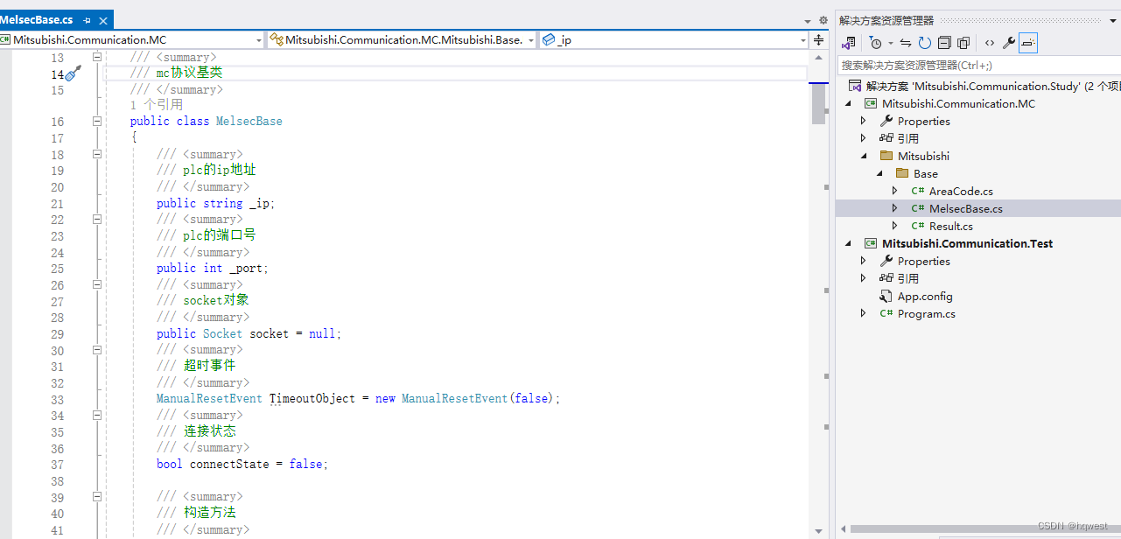Expand Program.cs file node

coord(864,313)
